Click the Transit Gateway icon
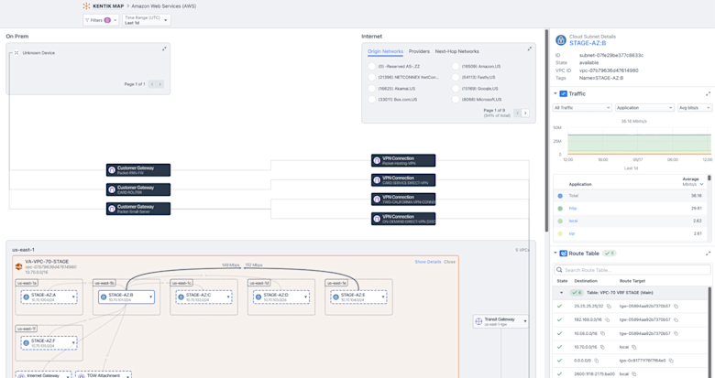Viewport: 715px width, 378px height. pyautogui.click(x=478, y=321)
